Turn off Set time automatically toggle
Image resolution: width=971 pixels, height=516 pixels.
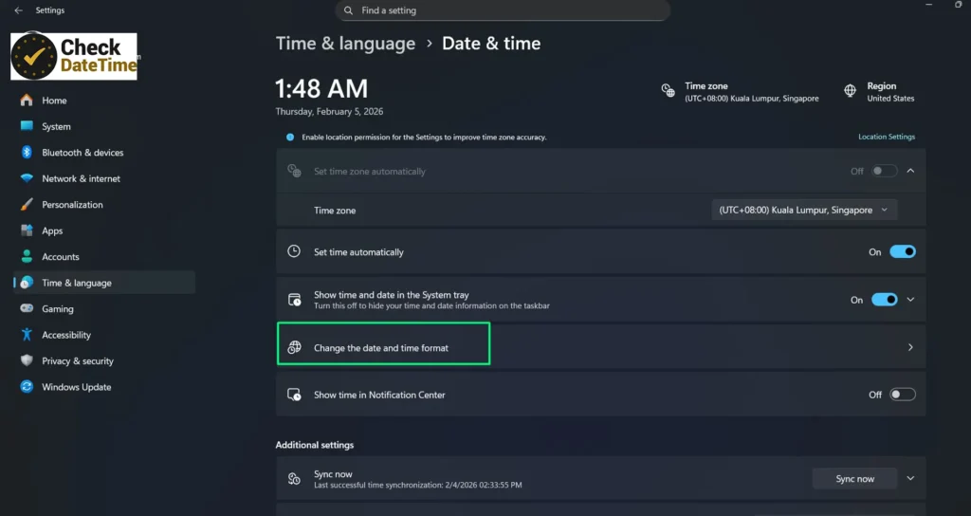(x=903, y=251)
